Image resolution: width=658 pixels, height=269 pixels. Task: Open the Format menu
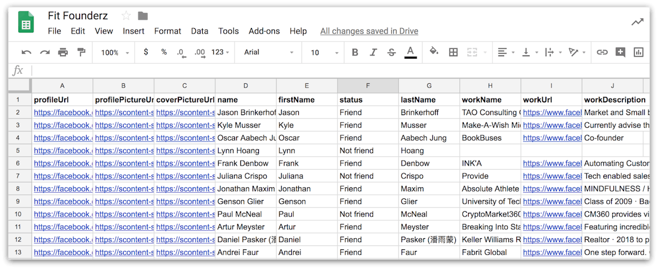click(168, 31)
